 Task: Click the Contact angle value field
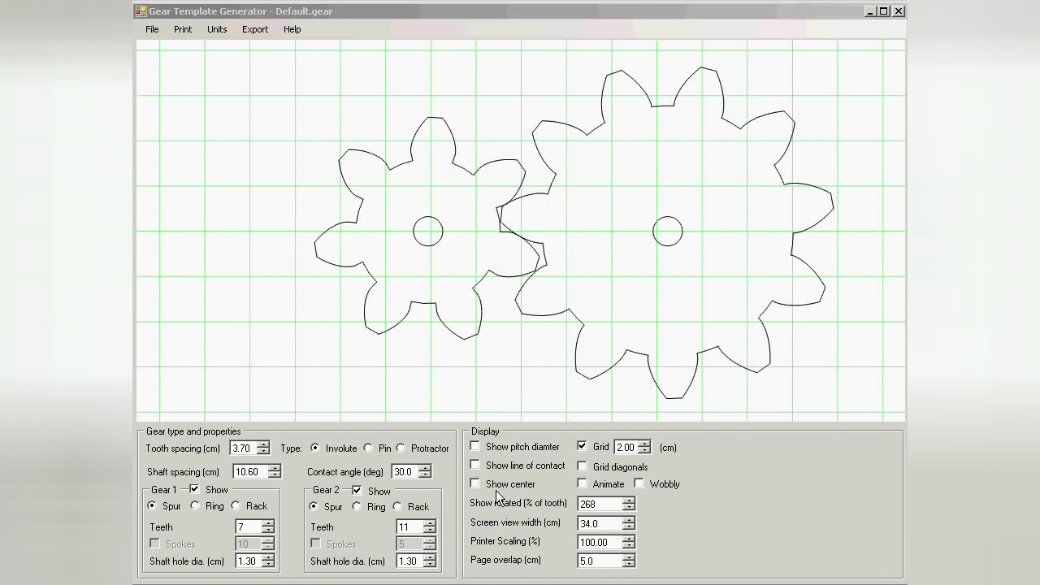click(405, 471)
